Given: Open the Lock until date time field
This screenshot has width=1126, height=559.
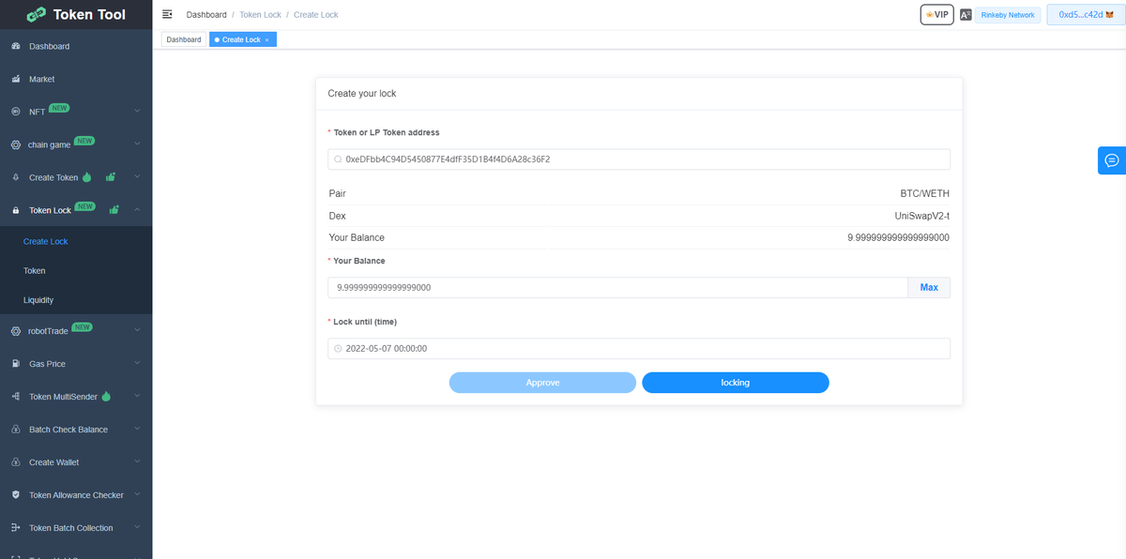Looking at the screenshot, I should [639, 349].
